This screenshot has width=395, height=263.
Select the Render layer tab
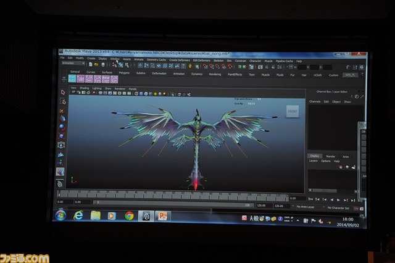pos(330,156)
